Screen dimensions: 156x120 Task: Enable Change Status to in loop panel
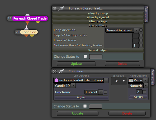tap(85, 56)
